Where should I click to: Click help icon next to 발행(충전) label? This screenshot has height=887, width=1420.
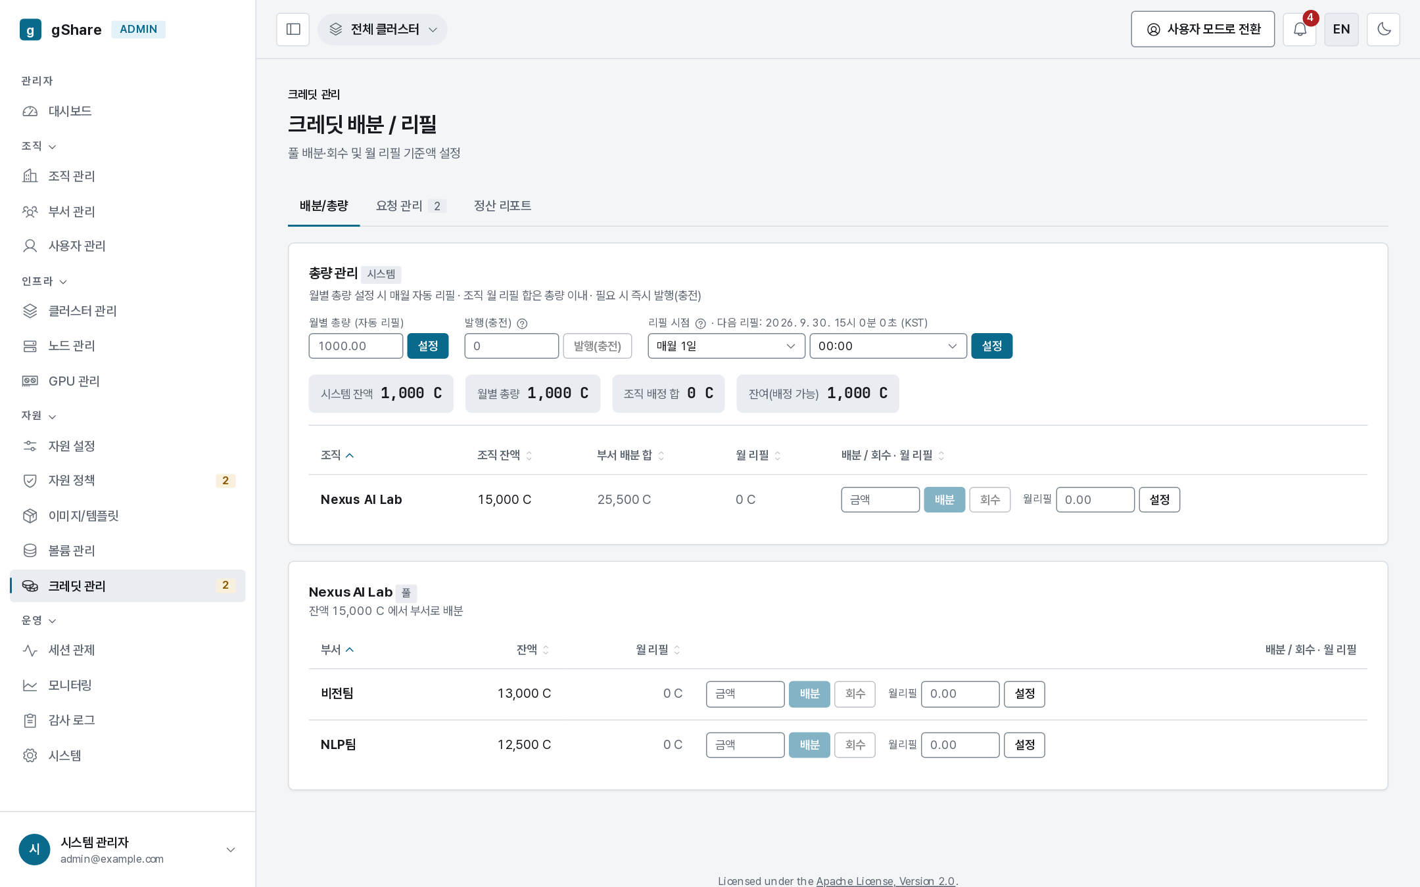[522, 323]
